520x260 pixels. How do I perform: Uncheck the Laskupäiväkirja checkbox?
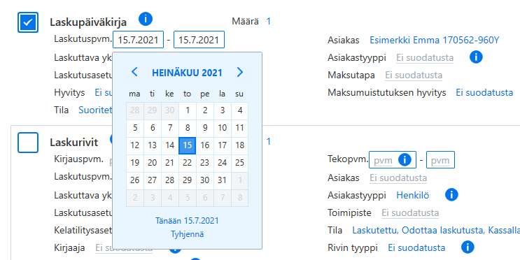[x=28, y=22]
